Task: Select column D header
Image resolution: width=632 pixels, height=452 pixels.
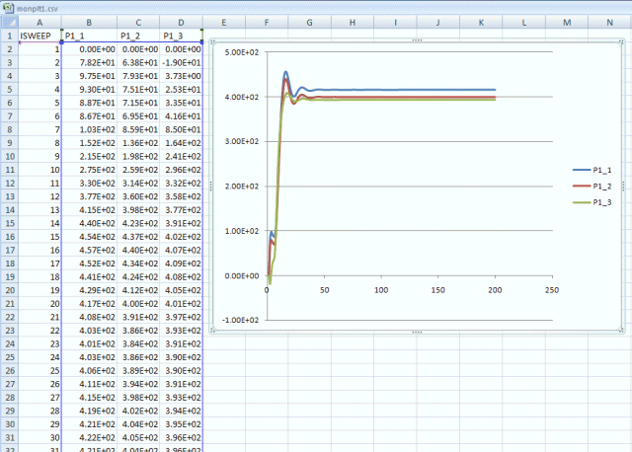Action: click(x=183, y=21)
